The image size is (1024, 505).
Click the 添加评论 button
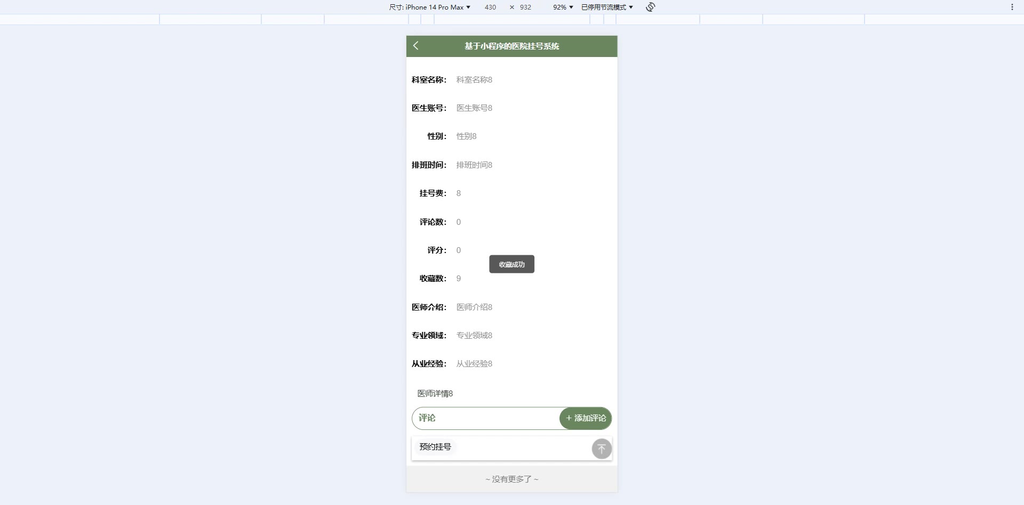tap(586, 418)
